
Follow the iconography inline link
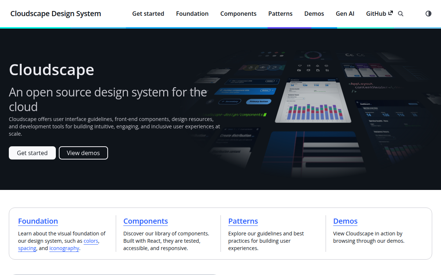pyautogui.click(x=64, y=248)
